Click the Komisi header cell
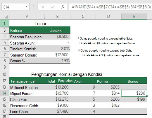Viewport: 152px width, 118px height. click(x=108, y=81)
